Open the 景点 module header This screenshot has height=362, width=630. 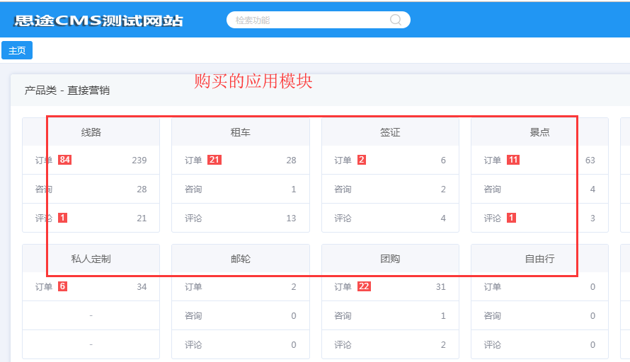pyautogui.click(x=539, y=132)
